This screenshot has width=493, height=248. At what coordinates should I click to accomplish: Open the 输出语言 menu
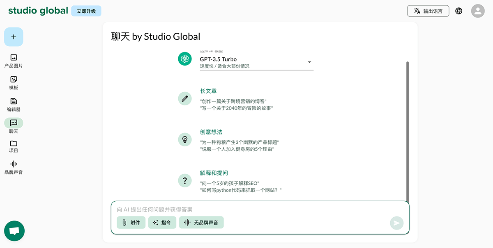pyautogui.click(x=428, y=11)
